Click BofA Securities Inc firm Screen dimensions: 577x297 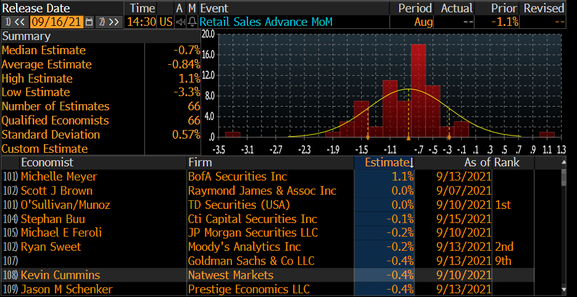pos(238,176)
